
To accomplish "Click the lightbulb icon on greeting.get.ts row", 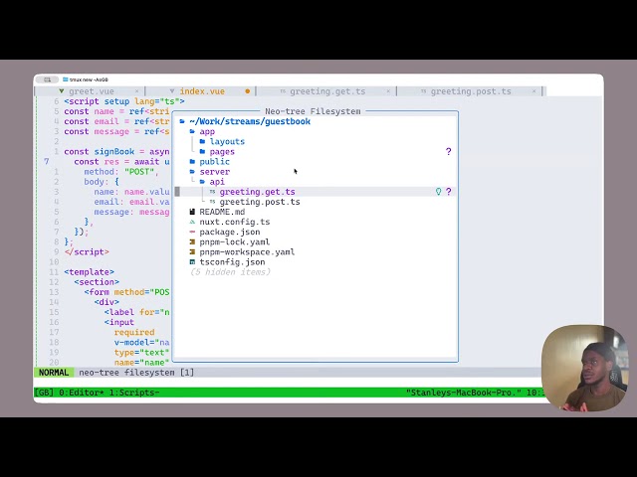I will tap(438, 192).
